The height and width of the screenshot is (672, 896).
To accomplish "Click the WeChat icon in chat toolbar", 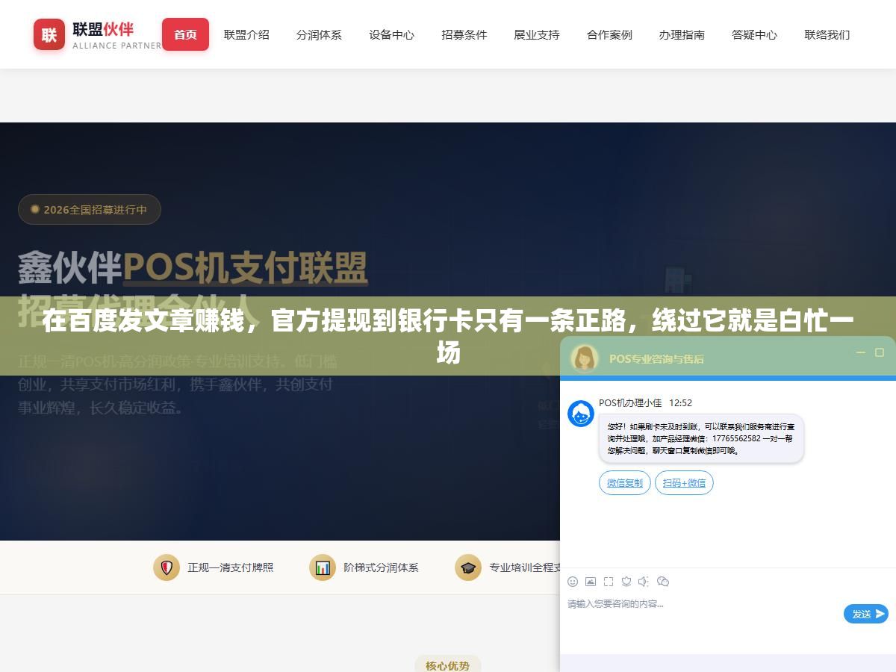I will click(662, 581).
